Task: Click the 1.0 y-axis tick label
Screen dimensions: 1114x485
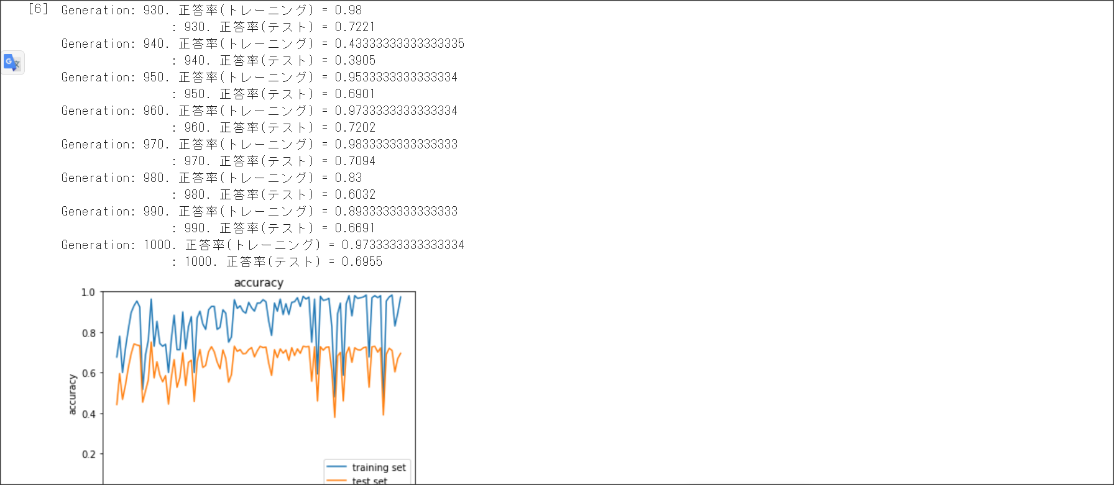Action: tap(88, 292)
